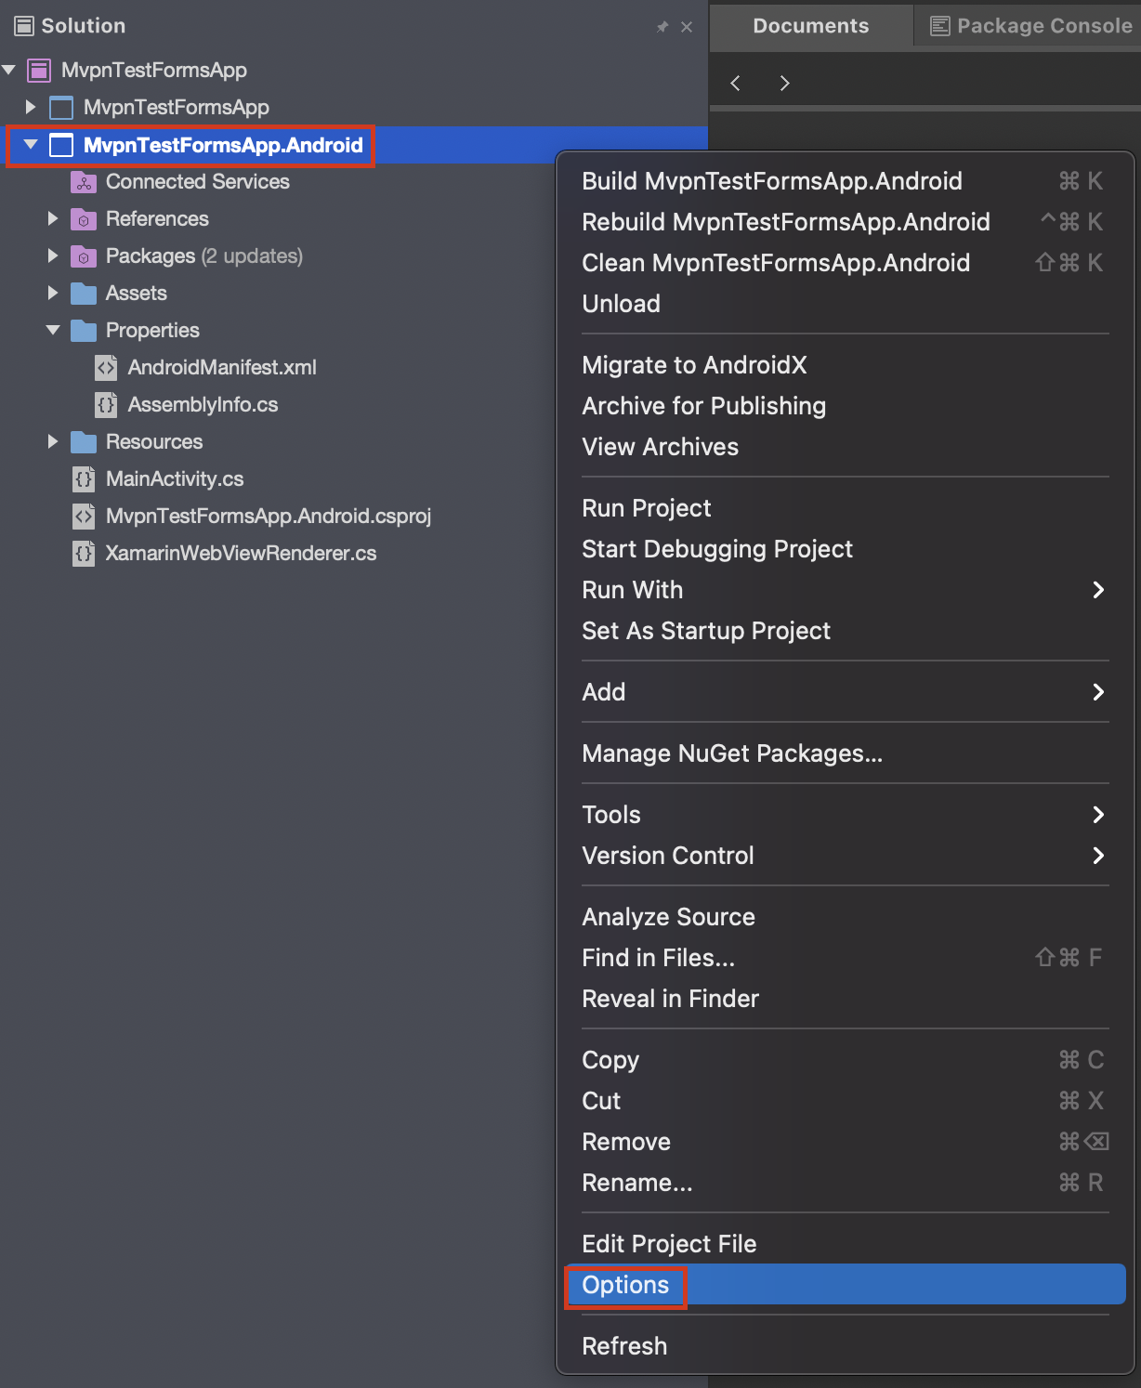Close the Solution panel
Image resolution: width=1141 pixels, height=1388 pixels.
687,27
